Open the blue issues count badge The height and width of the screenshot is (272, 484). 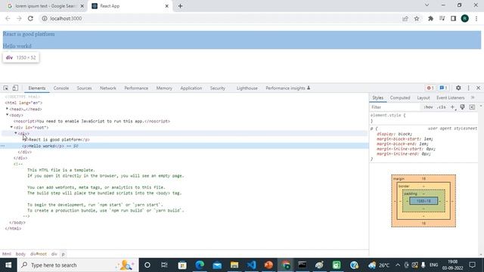click(x=443, y=88)
